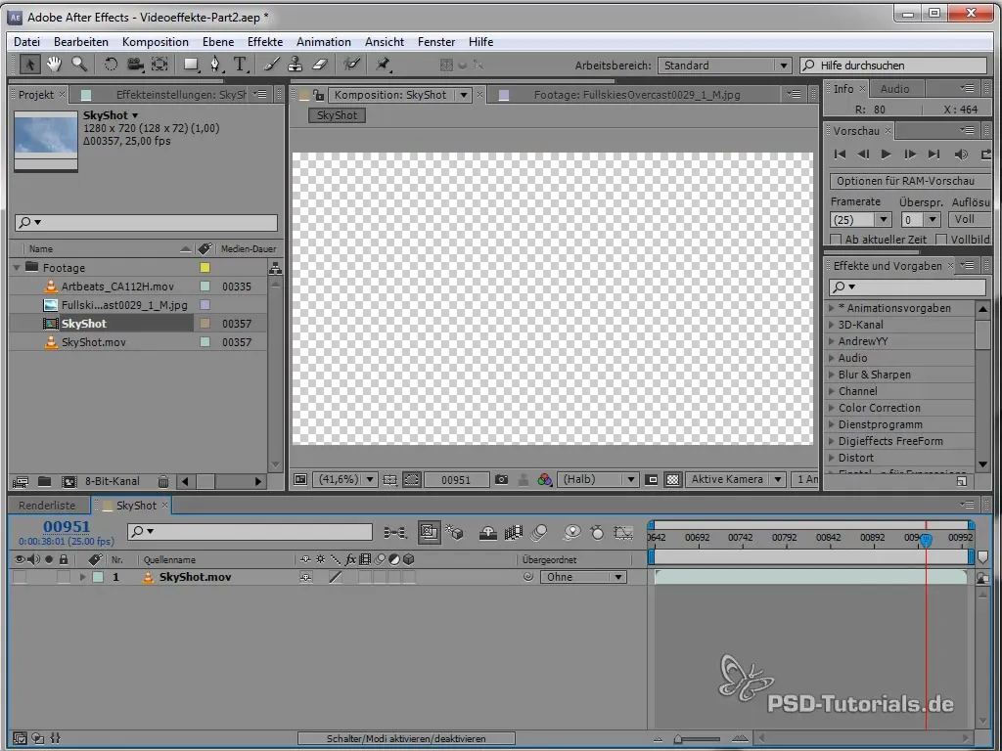
Task: Click the yellow label of Footage folder
Action: point(205,268)
